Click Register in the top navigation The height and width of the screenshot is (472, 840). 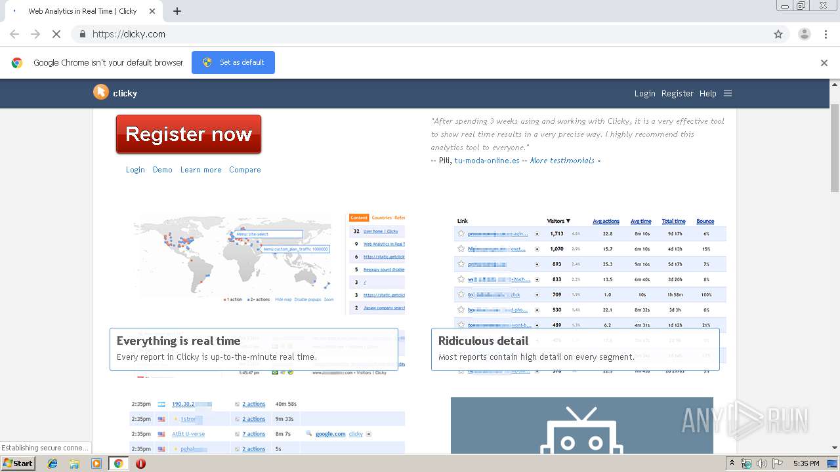tap(677, 93)
